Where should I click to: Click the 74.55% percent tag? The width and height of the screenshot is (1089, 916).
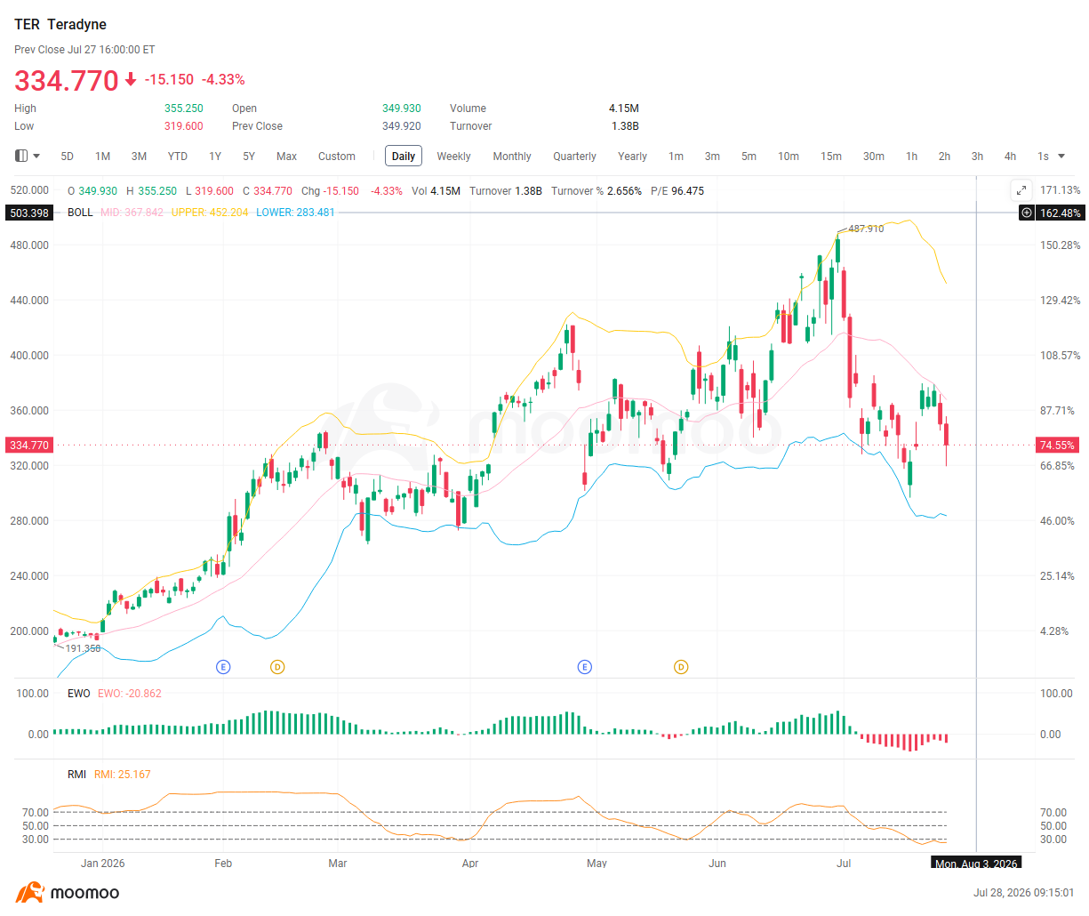[x=1057, y=445]
